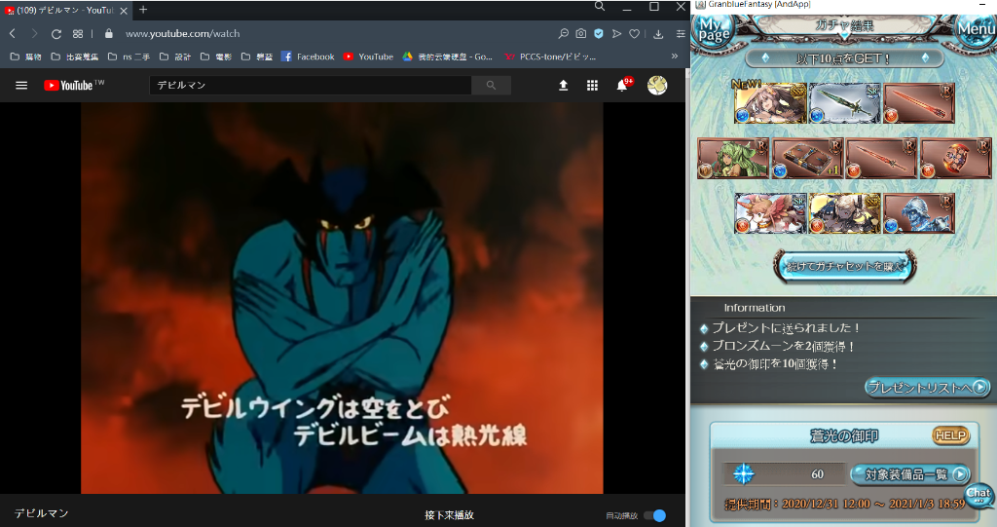Close the デビルマン YouTube tab
Viewport: 997px width, 527px height.
click(124, 10)
